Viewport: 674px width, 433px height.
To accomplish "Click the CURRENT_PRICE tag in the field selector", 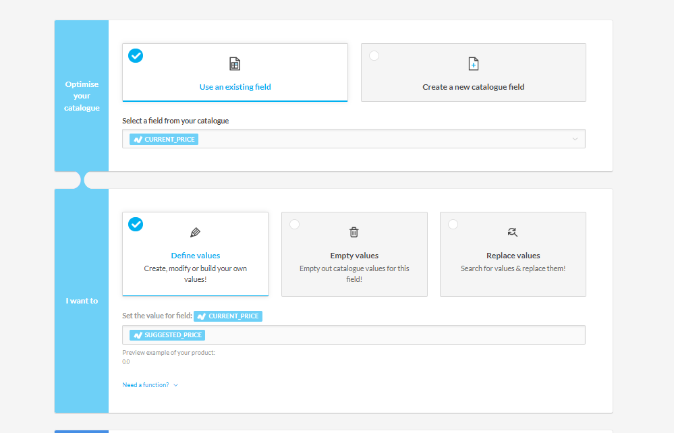I will 164,139.
